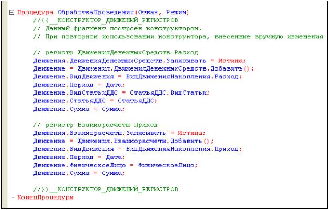Viewport: 329px width, 210px height.
Task: Click the 'ВидДвиженияНакопления.Приход' line
Action: [138, 149]
